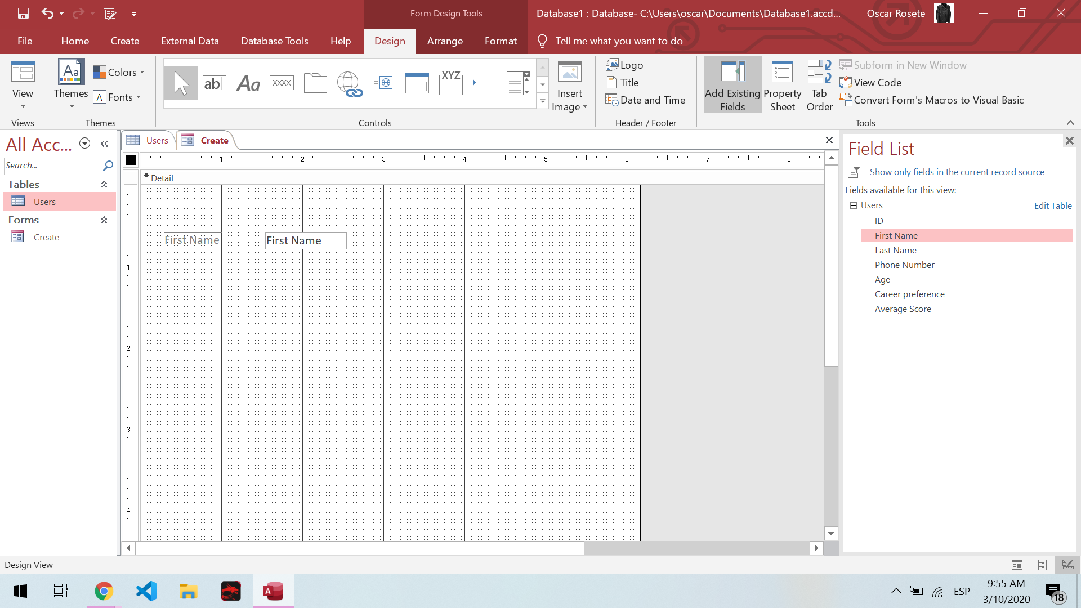This screenshot has height=608, width=1081.
Task: Click the vertical scrollbar down arrow
Action: (x=831, y=533)
